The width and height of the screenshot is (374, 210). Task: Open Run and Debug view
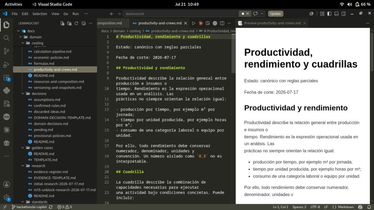[x=6, y=64]
